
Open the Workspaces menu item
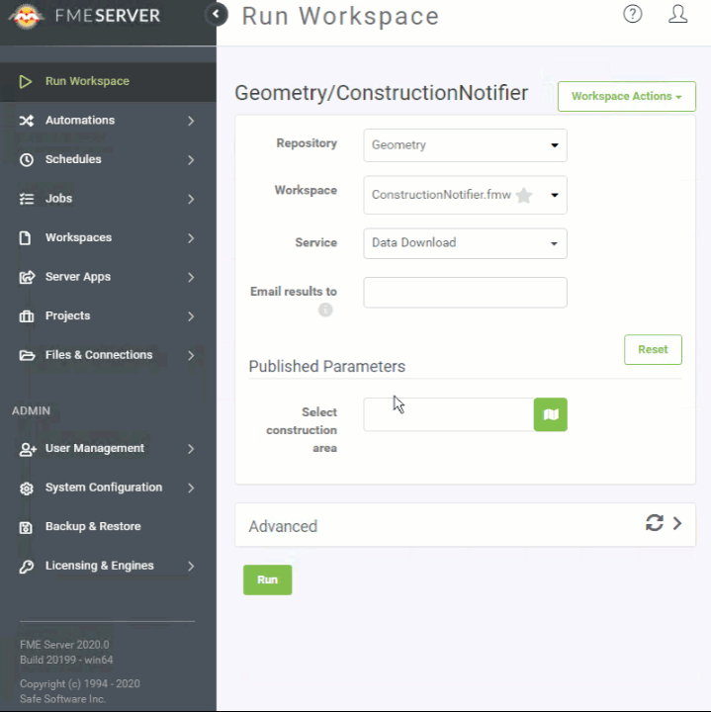coord(108,237)
